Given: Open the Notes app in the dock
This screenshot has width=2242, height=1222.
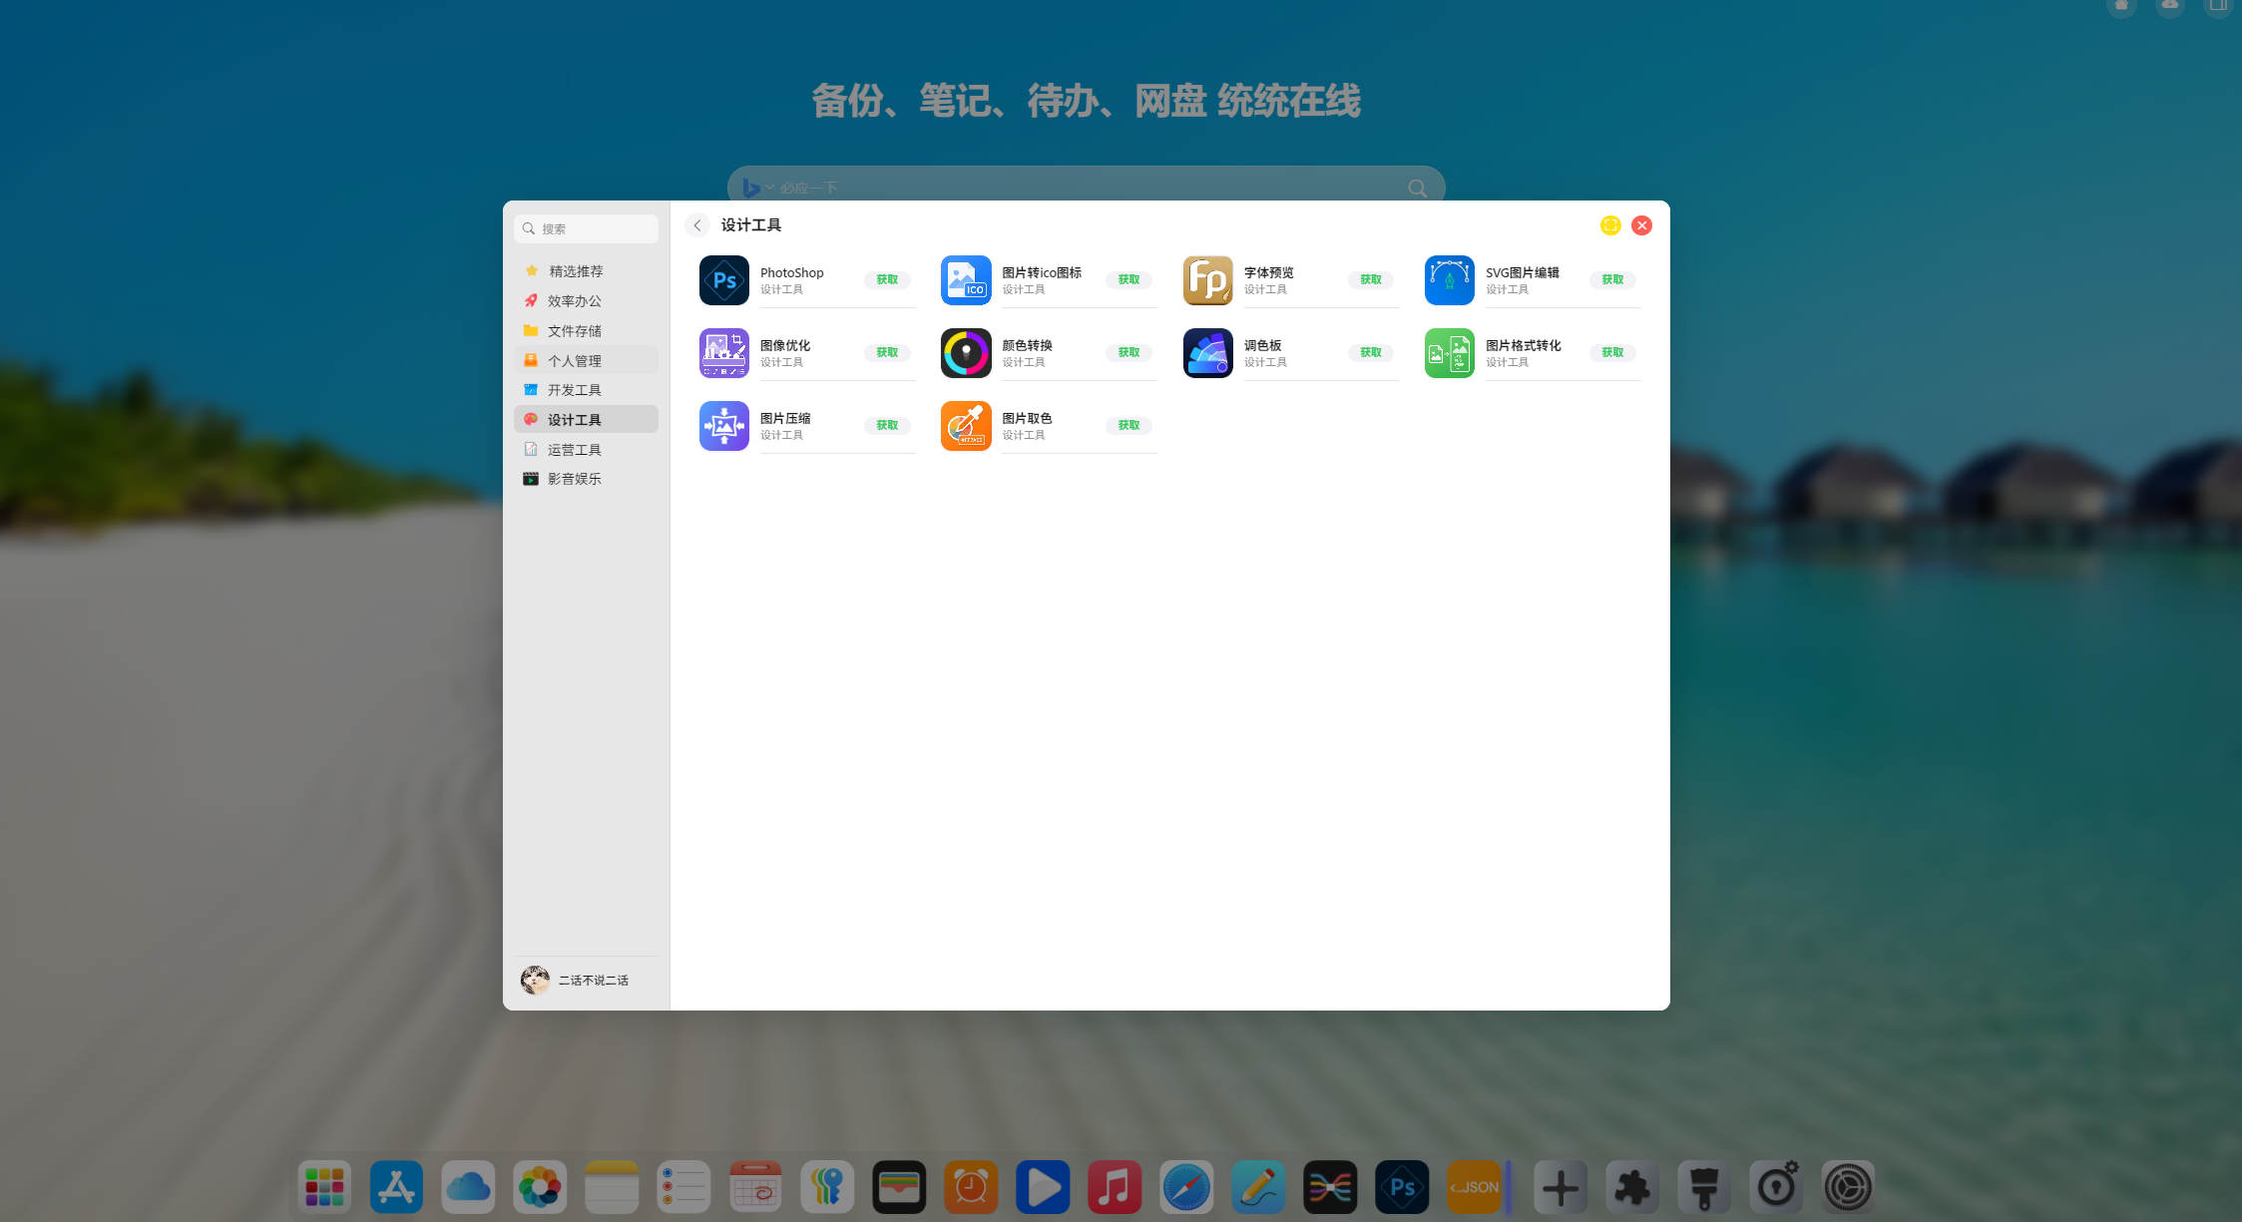Looking at the screenshot, I should 612,1187.
